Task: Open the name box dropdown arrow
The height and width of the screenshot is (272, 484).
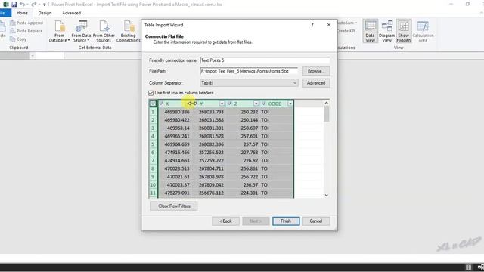Action: pyautogui.click(x=33, y=56)
